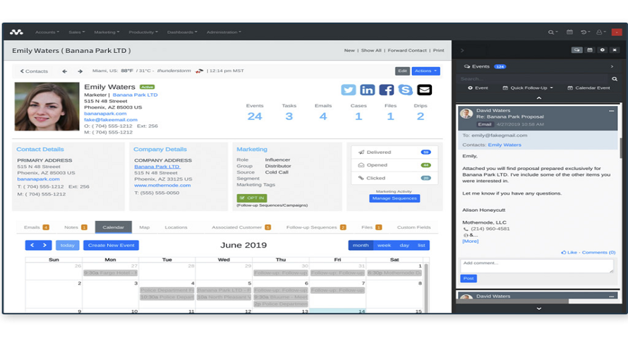Post the comment with Post button
Image resolution: width=628 pixels, height=353 pixels.
(x=469, y=278)
